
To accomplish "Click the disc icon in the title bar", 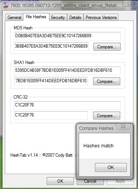I will pos(6,5).
